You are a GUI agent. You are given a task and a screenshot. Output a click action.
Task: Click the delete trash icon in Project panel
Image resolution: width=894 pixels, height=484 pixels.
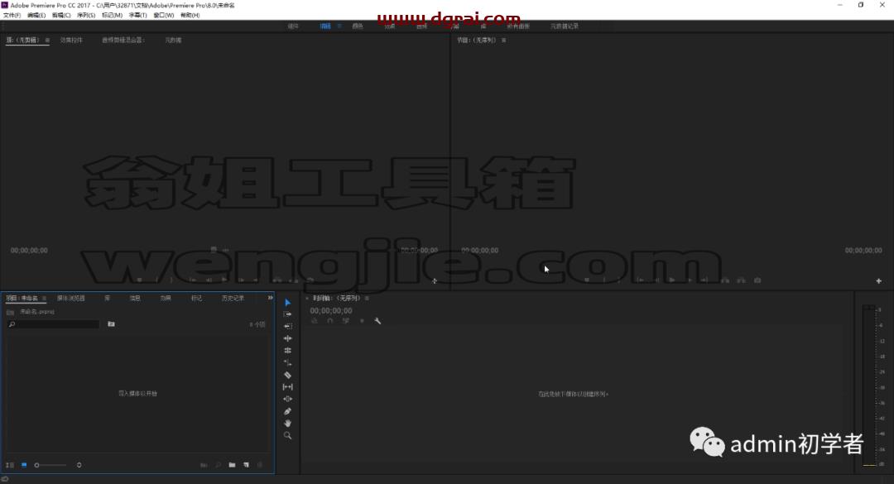point(260,465)
